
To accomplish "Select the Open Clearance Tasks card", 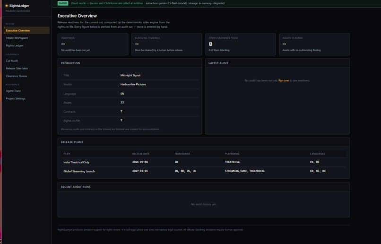I will 241,44.
